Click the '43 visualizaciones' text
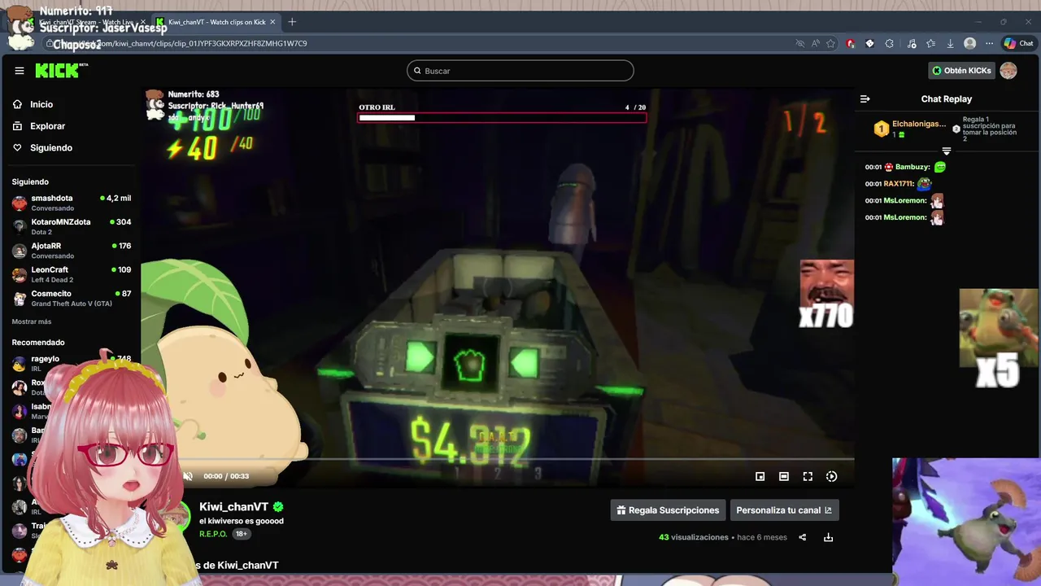The height and width of the screenshot is (586, 1041). point(694,537)
